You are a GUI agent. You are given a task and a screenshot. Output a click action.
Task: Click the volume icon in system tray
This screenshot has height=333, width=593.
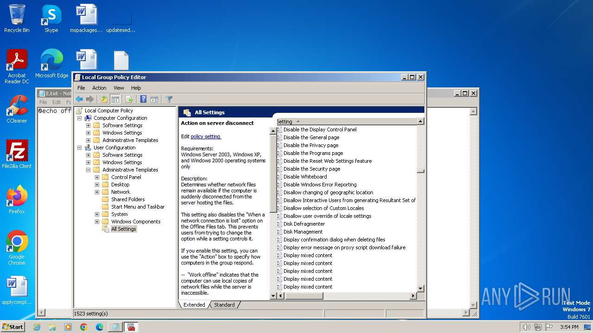pos(526,327)
